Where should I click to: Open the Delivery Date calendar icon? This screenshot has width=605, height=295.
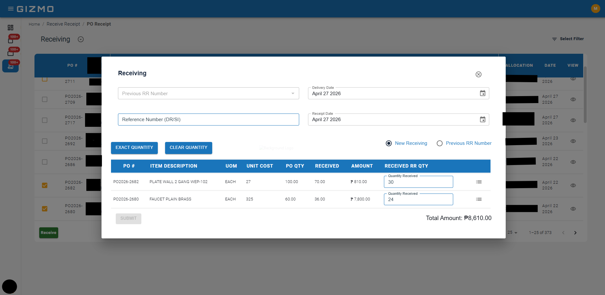coord(483,93)
